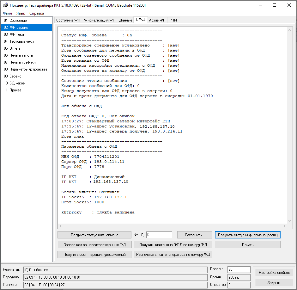
Task: Open 10. БД чеков section
Action: (14, 83)
